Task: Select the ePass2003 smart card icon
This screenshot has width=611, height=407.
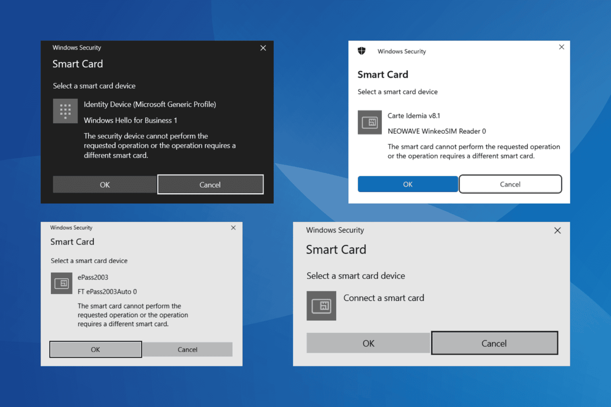Action: point(62,283)
